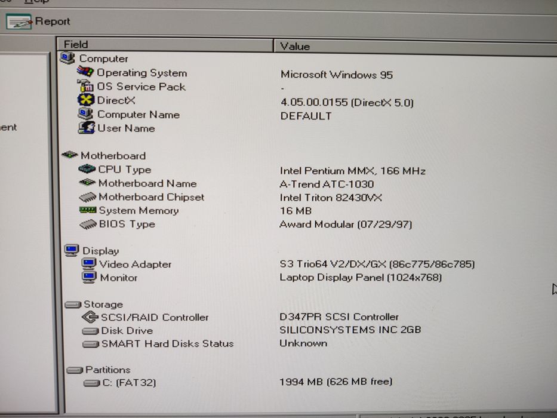Select the 'Computer Name' field label
The image size is (557, 418).
point(138,115)
